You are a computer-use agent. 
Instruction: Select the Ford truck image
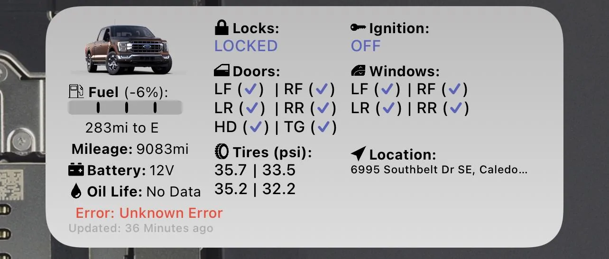pyautogui.click(x=129, y=50)
